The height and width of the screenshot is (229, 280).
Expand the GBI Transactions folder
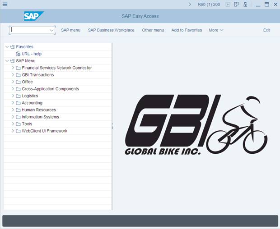point(13,75)
